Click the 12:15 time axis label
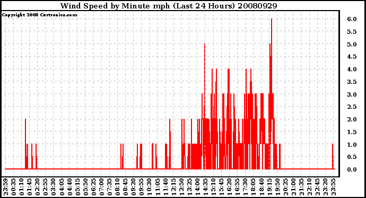The width and height of the screenshot is (366, 198). (173, 187)
